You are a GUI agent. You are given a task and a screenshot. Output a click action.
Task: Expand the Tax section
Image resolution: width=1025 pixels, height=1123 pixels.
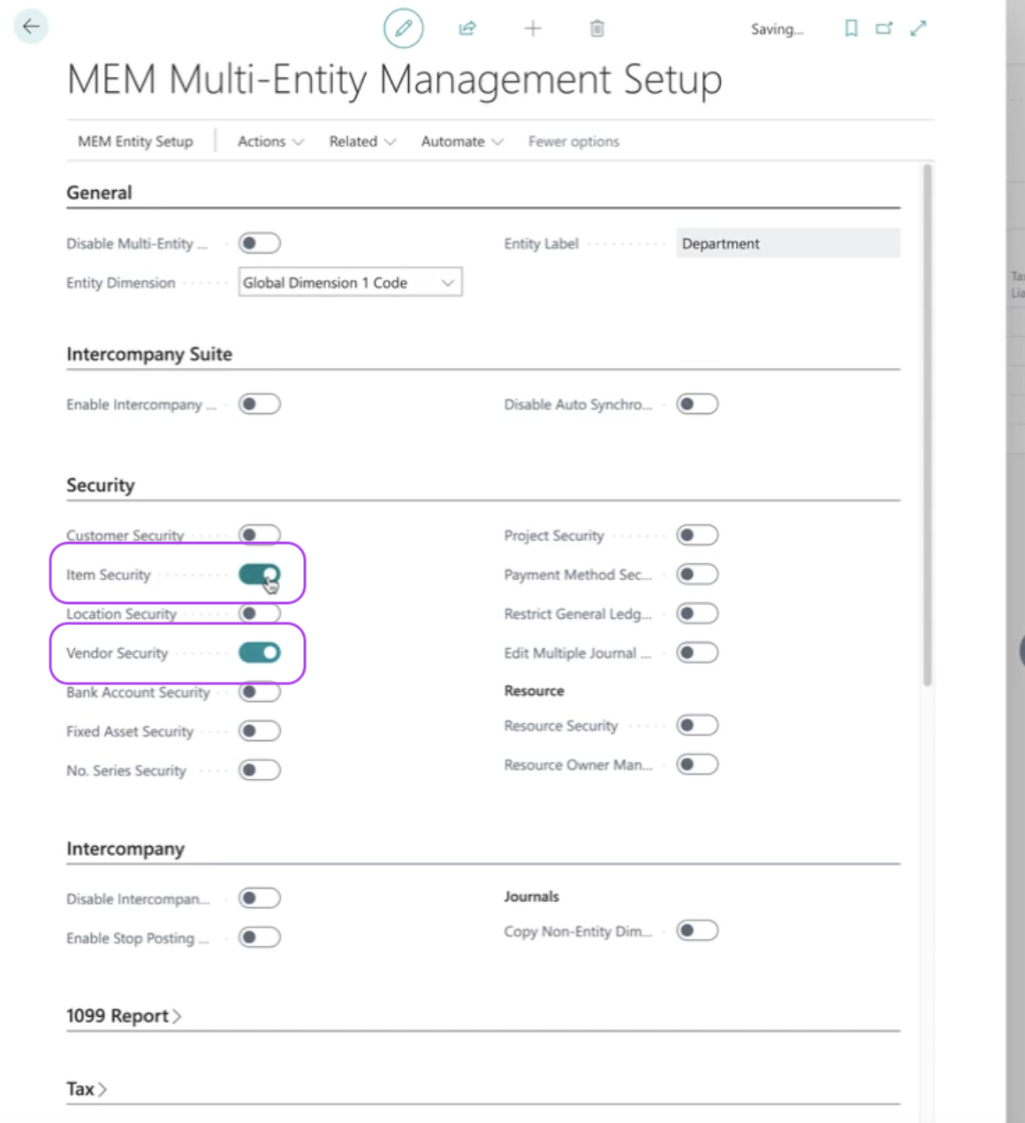coord(87,1089)
